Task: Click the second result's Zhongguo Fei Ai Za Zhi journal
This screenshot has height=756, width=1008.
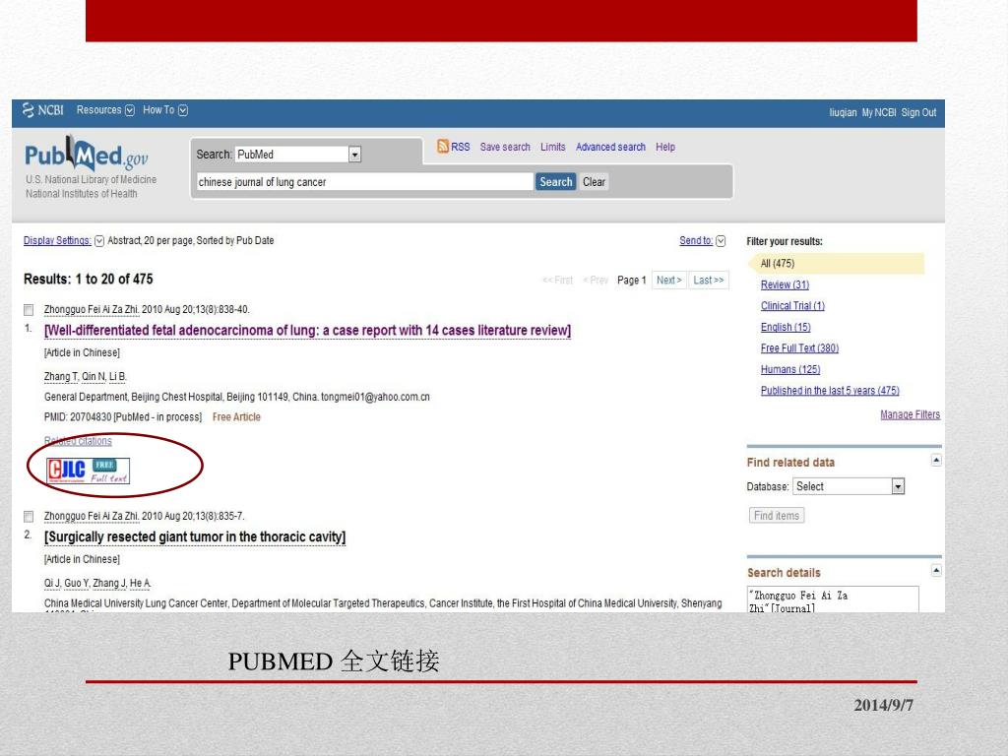Action: pyautogui.click(x=92, y=516)
